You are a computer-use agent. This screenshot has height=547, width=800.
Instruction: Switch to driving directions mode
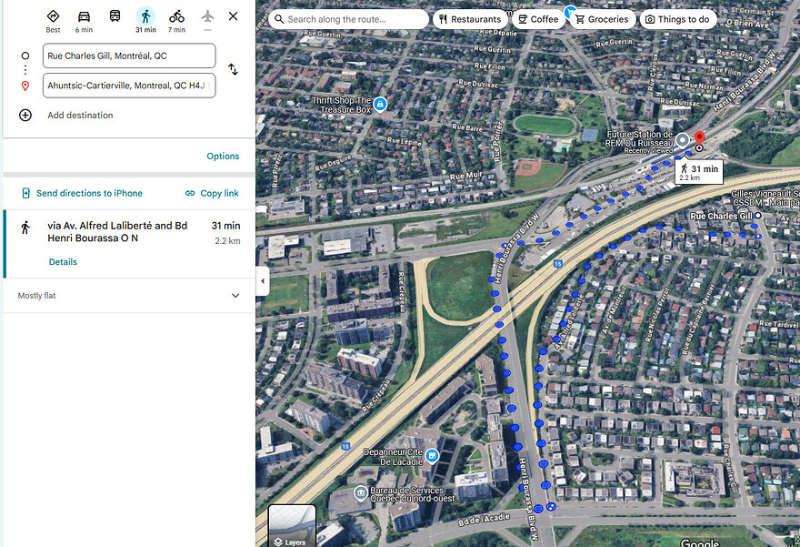(x=84, y=21)
